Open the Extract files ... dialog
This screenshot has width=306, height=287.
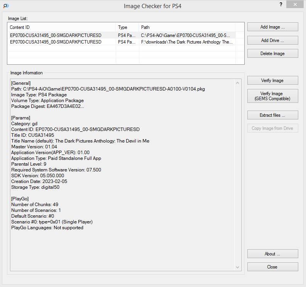(273, 115)
